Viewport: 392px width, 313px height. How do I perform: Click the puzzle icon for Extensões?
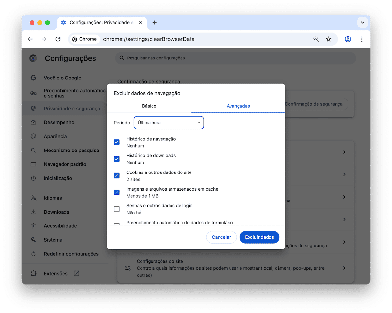(33, 274)
